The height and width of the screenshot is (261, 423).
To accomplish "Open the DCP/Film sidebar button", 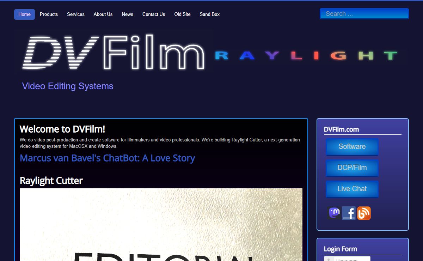I will tap(352, 168).
